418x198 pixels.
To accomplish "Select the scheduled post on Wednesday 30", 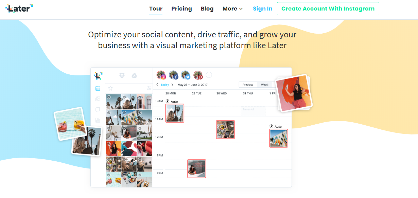I will pos(225,129).
